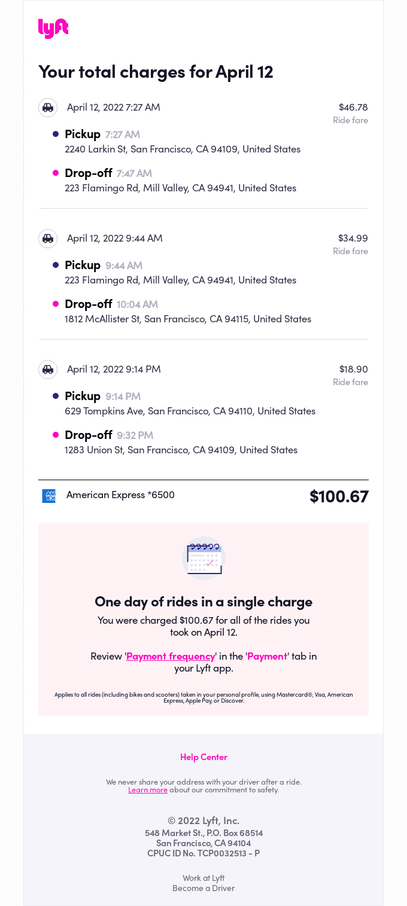Screen dimensions: 407x906
Task: Click the Become a Driver link
Action: [x=203, y=888]
